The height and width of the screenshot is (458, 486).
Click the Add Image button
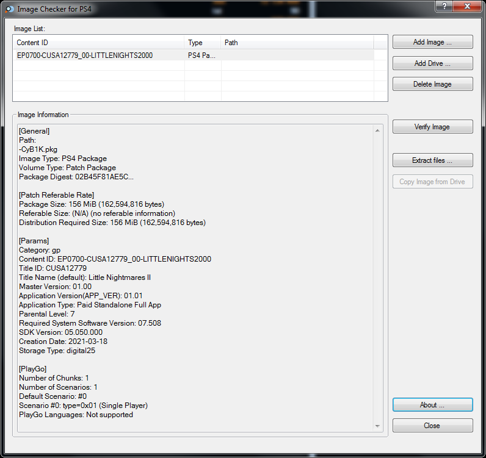click(432, 42)
